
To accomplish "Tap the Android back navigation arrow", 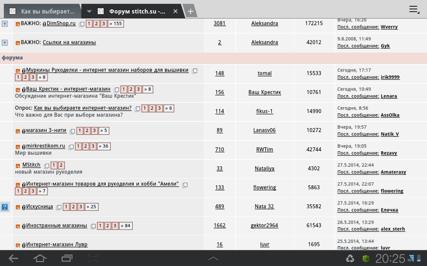I will click(x=13, y=258).
